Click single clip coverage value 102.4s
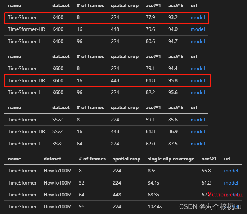The image size is (247, 214). point(155,206)
